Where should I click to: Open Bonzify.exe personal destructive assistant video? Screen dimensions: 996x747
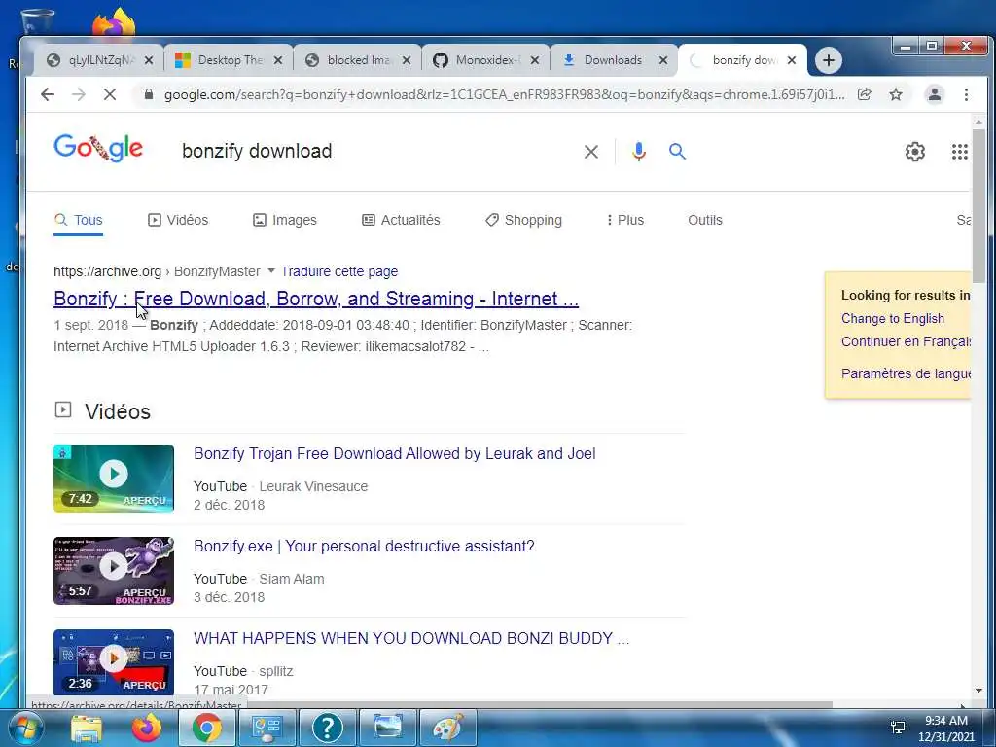(364, 547)
